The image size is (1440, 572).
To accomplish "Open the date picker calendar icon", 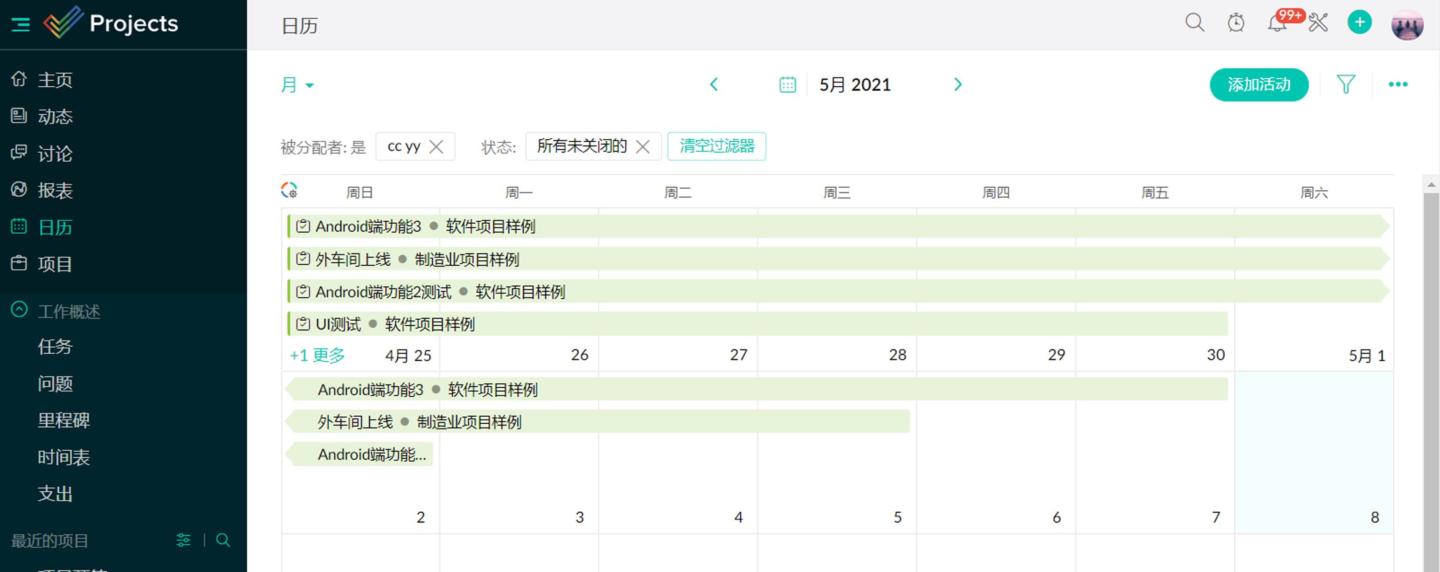I will pyautogui.click(x=787, y=84).
